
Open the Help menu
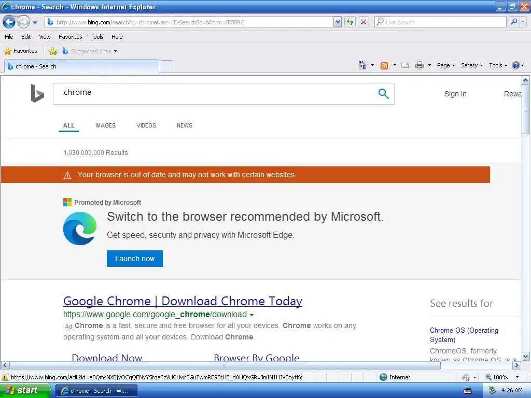click(117, 37)
